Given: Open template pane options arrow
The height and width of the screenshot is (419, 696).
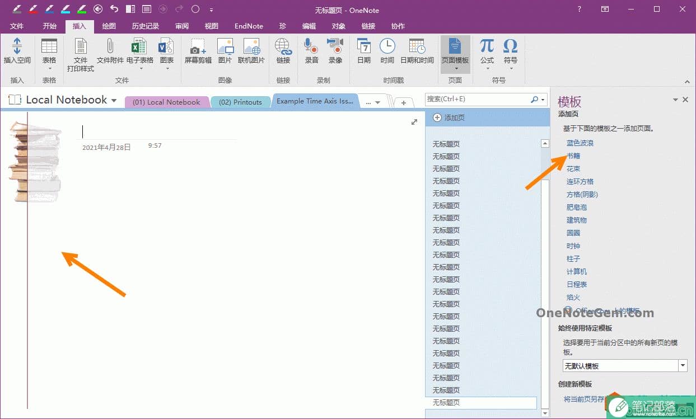Looking at the screenshot, I should (x=675, y=100).
